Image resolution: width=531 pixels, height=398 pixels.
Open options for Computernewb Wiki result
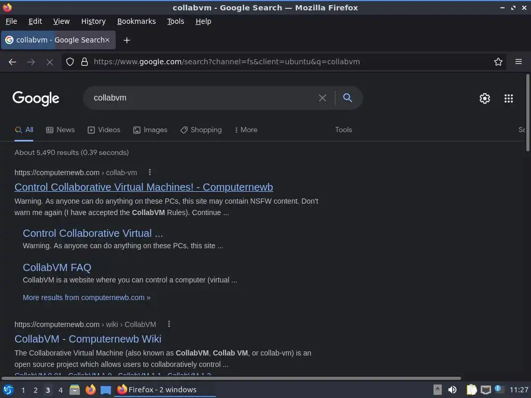(169, 324)
